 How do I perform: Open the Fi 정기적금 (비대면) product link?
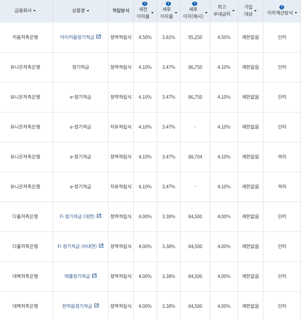coord(77,246)
